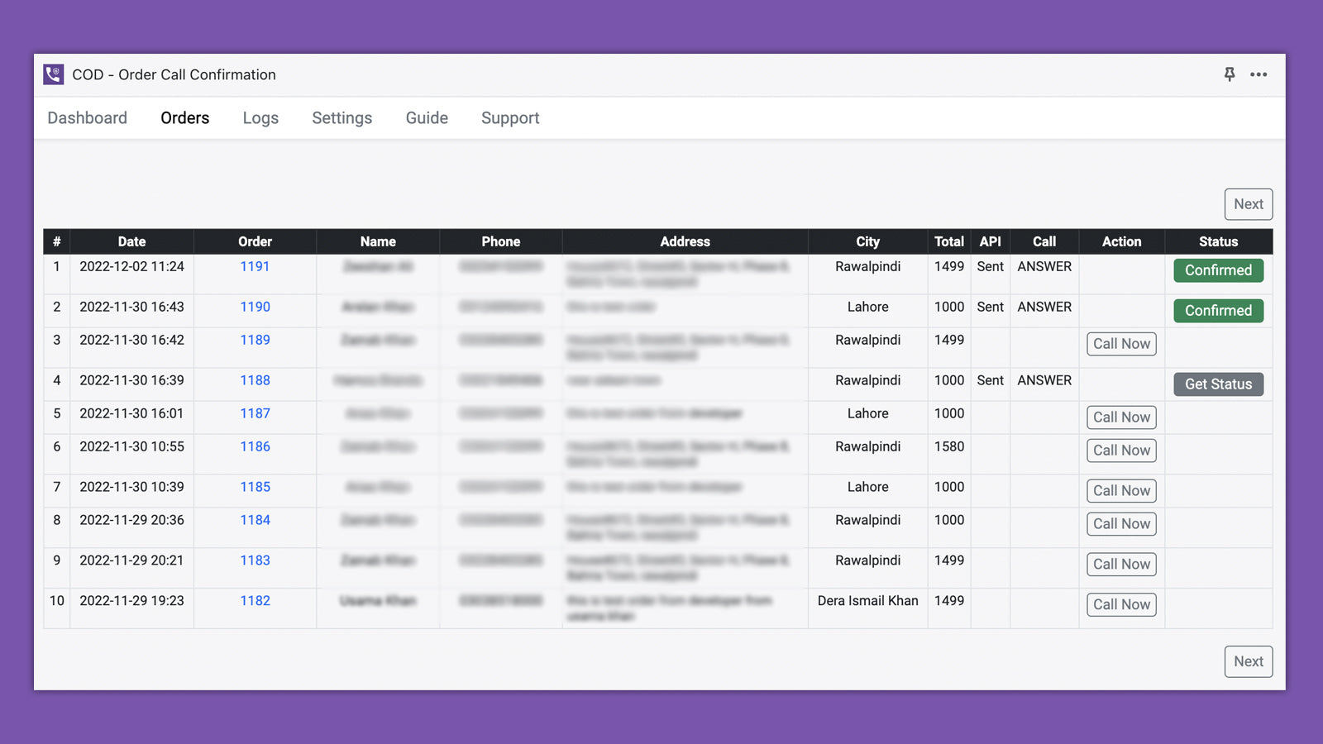Screen dimensions: 1323x744
Task: Pin the app using the pin icon
Action: click(1230, 74)
